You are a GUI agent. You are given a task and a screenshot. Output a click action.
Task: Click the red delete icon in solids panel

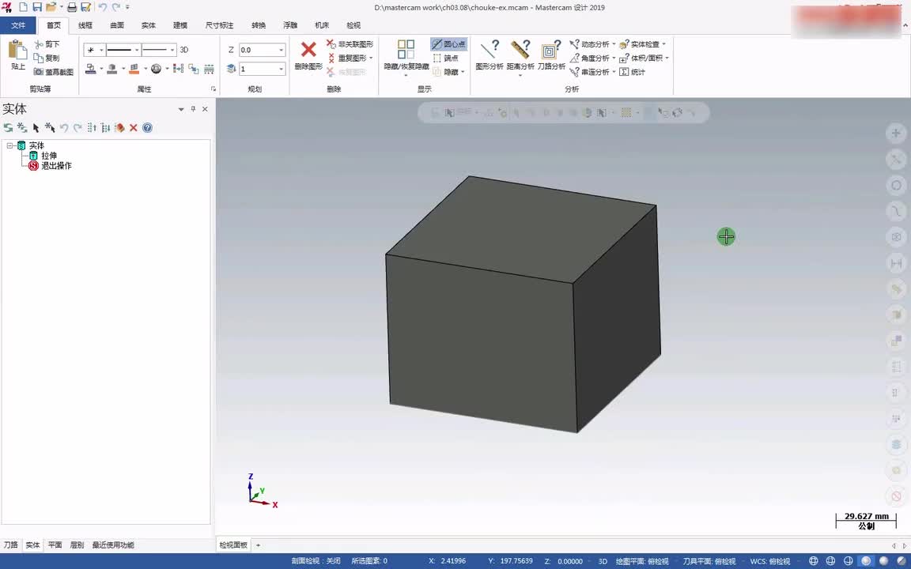click(134, 128)
